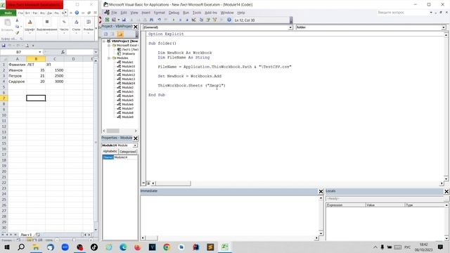Image resolution: width=450 pixels, height=253 pixels.
Task: Open the View menu in VBA editor
Action: click(134, 13)
